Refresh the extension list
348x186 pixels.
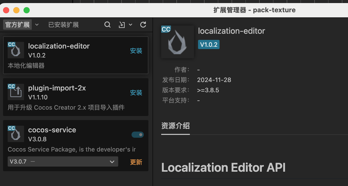(143, 25)
